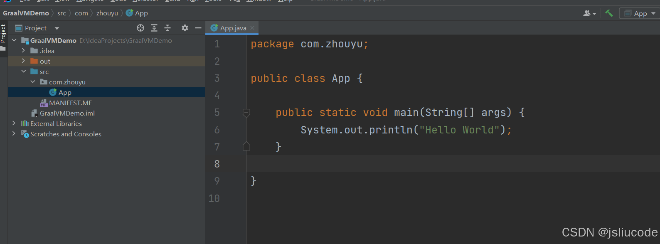Open the App run configuration dropdown
This screenshot has height=244, width=660.
pyautogui.click(x=640, y=13)
